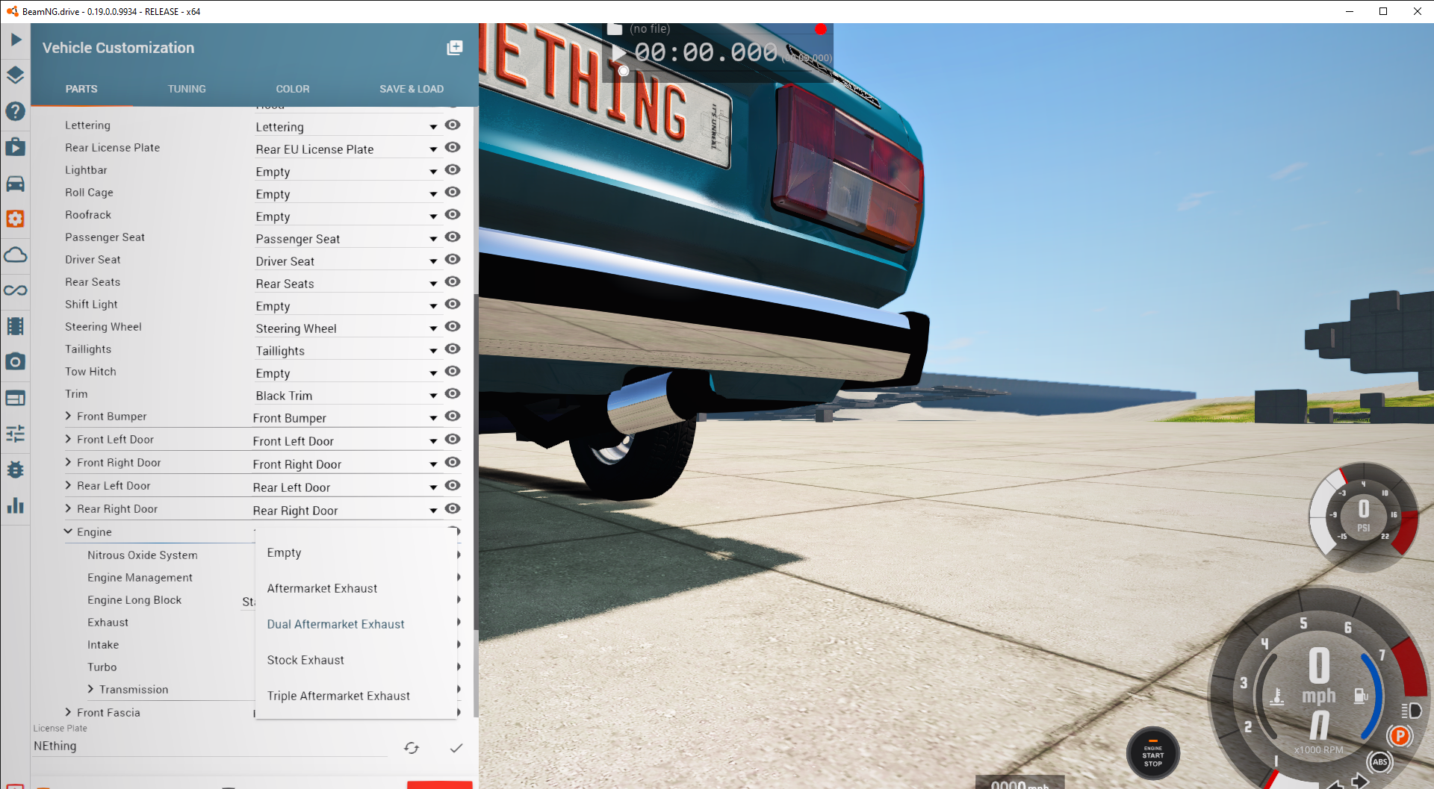The width and height of the screenshot is (1434, 789).
Task: Click the fuel pump icon on gauge
Action: coord(1362,696)
